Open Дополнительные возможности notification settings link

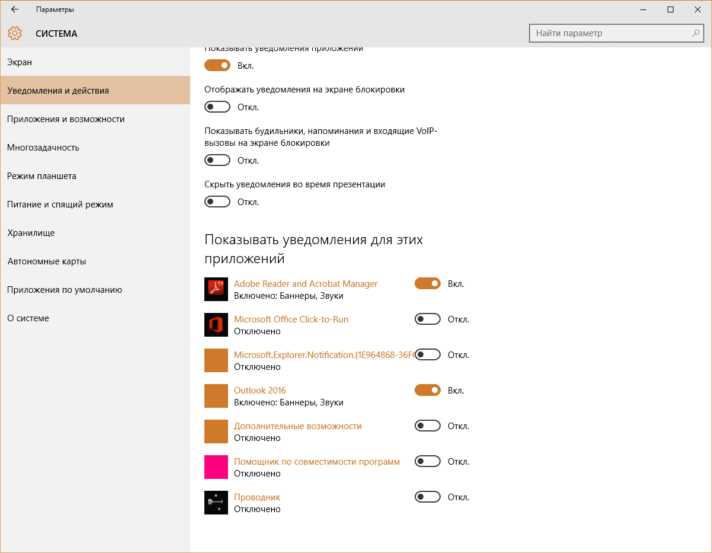(297, 426)
